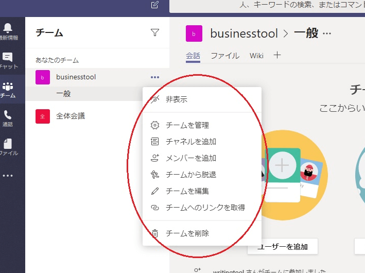Select the Teams icon in sidebar
This screenshot has width=365, height=273.
point(8,89)
